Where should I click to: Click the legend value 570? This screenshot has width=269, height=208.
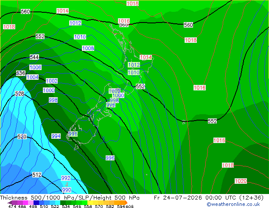click(99, 206)
